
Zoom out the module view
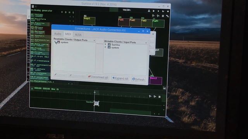[x=153, y=16]
